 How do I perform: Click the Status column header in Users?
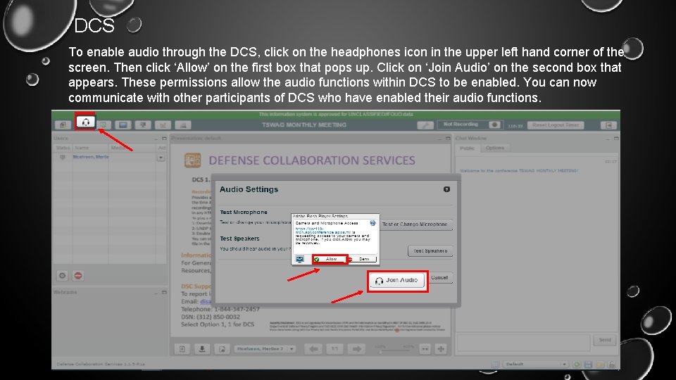(x=63, y=148)
